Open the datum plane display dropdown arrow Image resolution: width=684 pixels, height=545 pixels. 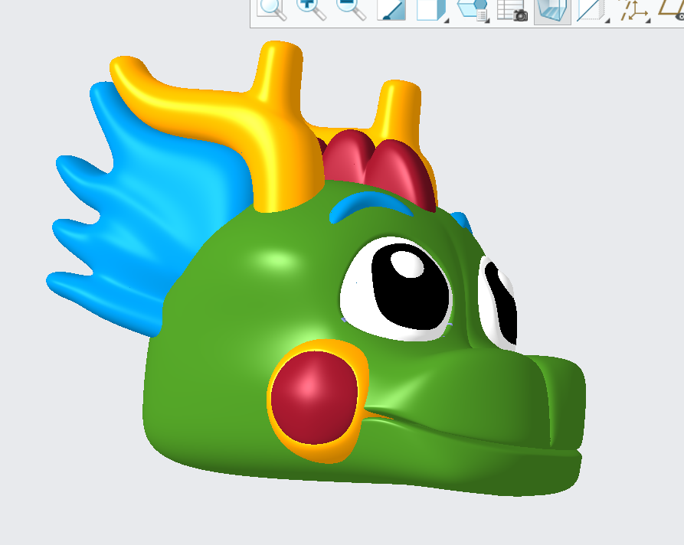pos(607,21)
